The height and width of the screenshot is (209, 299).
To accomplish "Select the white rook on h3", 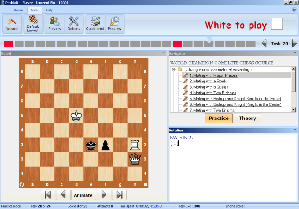I will 135,145.
